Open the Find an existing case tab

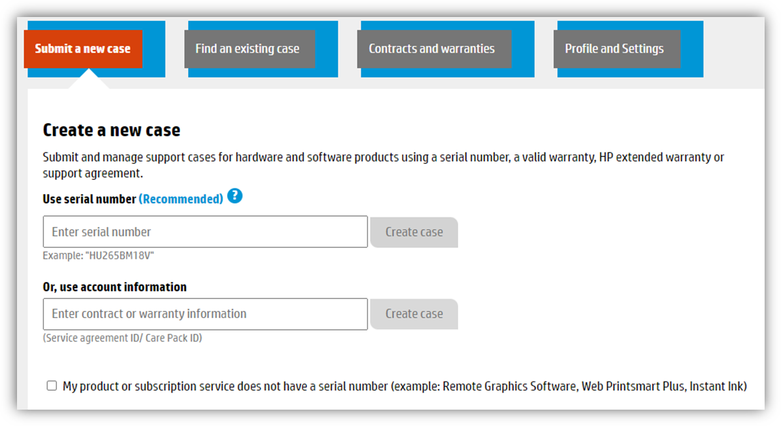click(x=247, y=48)
